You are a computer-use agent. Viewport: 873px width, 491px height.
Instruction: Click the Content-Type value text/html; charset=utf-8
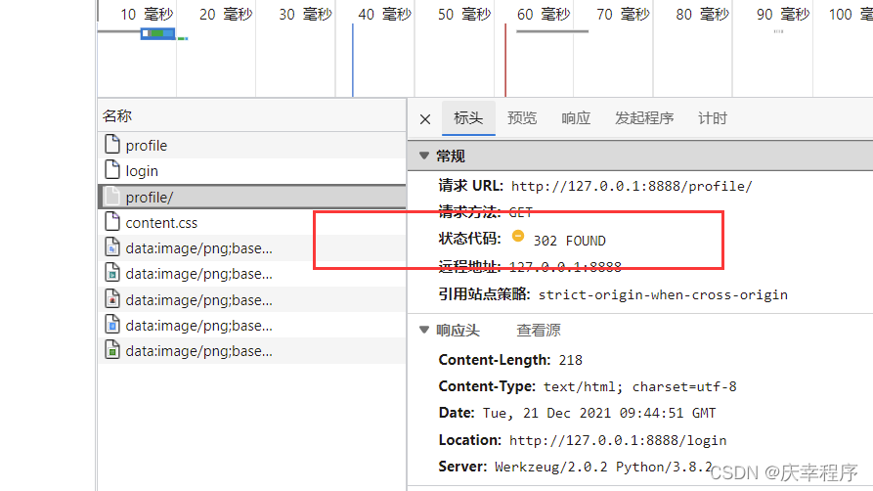(639, 386)
